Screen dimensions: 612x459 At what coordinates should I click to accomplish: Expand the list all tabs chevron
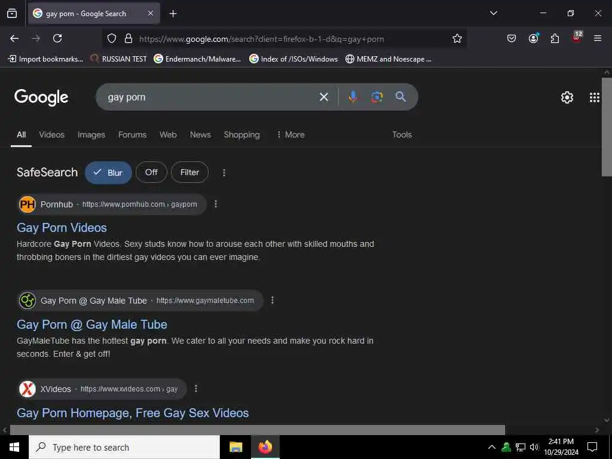(493, 13)
